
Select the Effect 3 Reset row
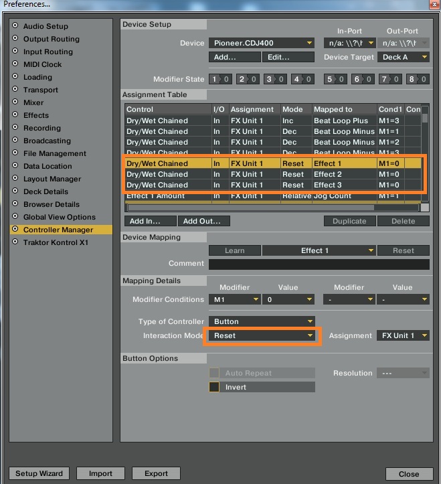(273, 185)
